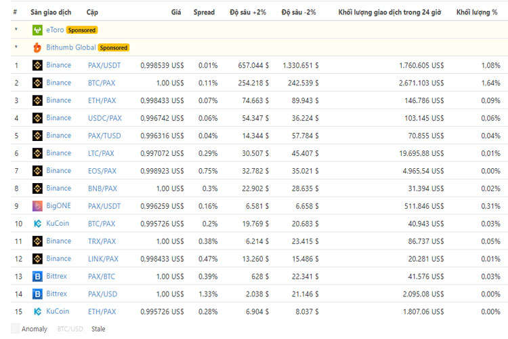Open the PAX/TUSD pair link
508x339 pixels.
click(x=104, y=136)
